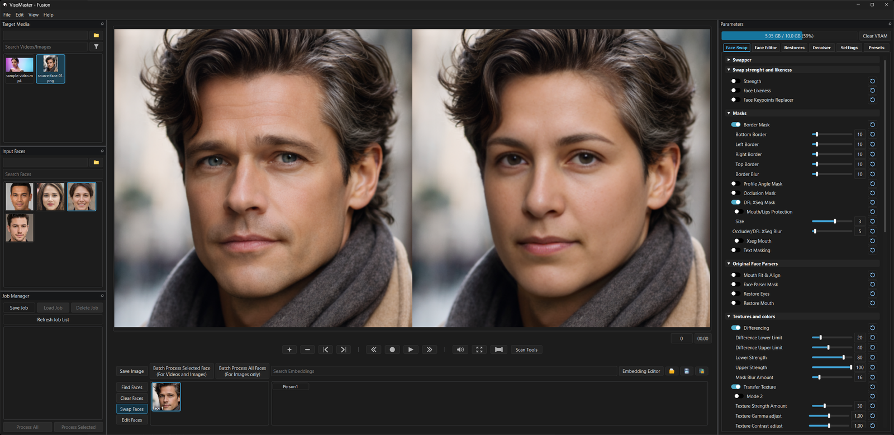Click the save embeddings floppy disk icon
The image size is (894, 435).
coord(687,371)
